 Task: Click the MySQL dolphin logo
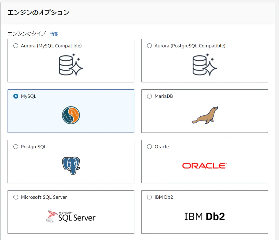(71, 115)
